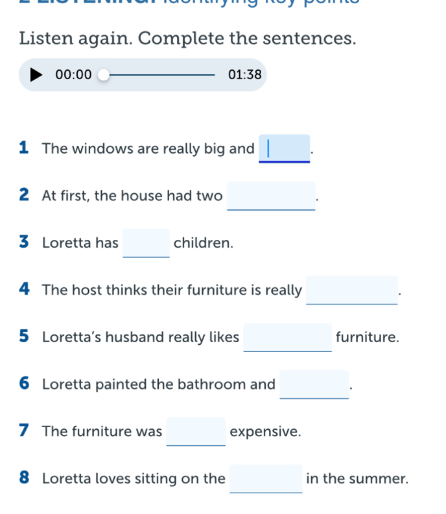Click the blank after 'bathroom and'
The width and height of the screenshot is (446, 514).
point(314,384)
